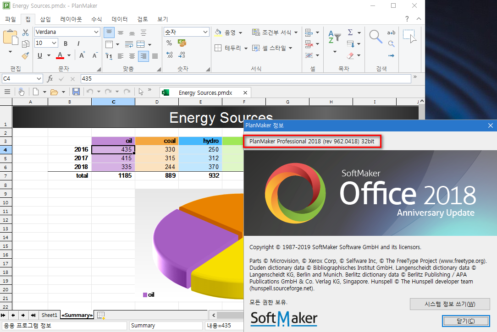Image resolution: width=497 pixels, height=332 pixels.
Task: Click the Undo arrow in quick toolbar
Action: coord(90,92)
